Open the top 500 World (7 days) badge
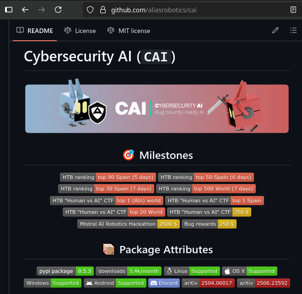This screenshot has width=302, height=294. tap(206, 189)
